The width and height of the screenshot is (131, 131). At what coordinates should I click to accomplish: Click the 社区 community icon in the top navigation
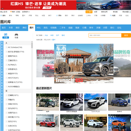(111, 16)
